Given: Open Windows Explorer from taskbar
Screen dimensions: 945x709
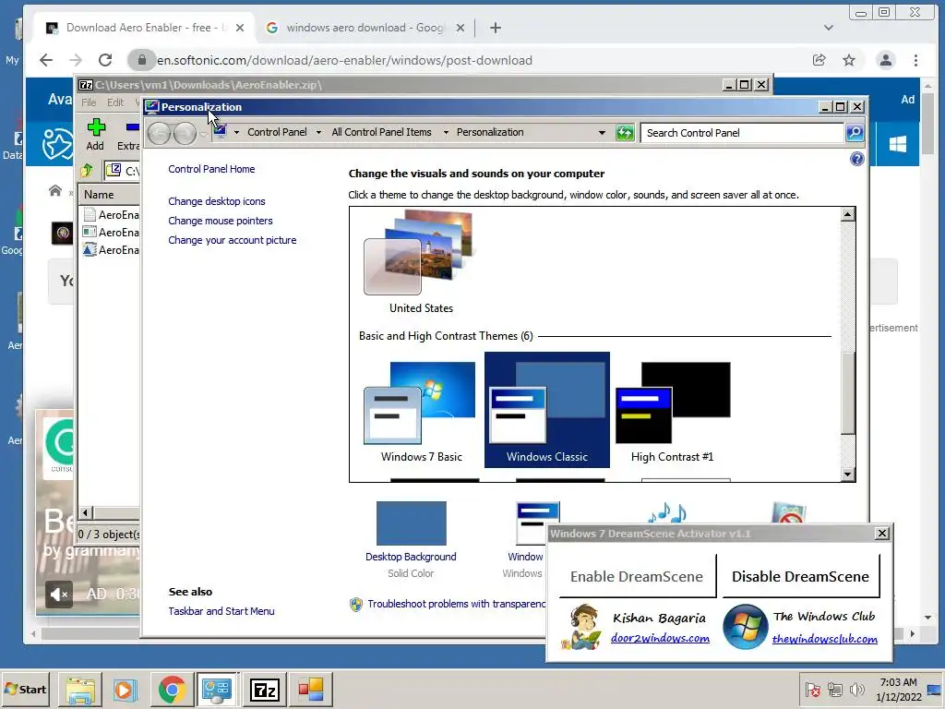Looking at the screenshot, I should pos(80,689).
